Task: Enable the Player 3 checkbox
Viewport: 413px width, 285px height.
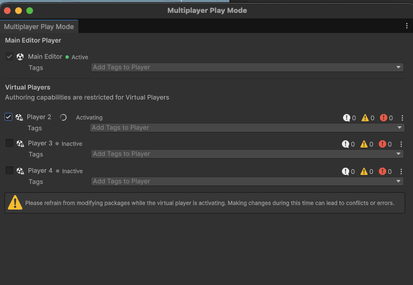Action: click(x=10, y=143)
